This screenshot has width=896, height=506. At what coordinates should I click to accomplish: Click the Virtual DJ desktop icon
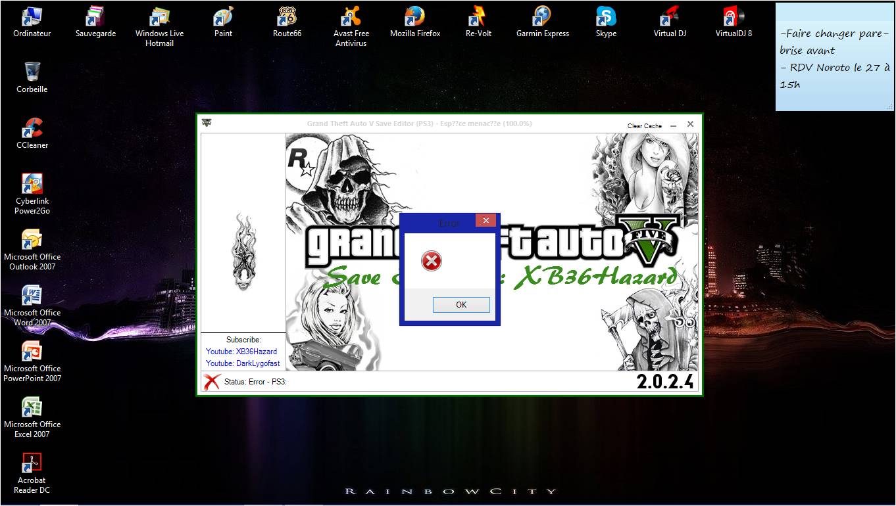670,22
